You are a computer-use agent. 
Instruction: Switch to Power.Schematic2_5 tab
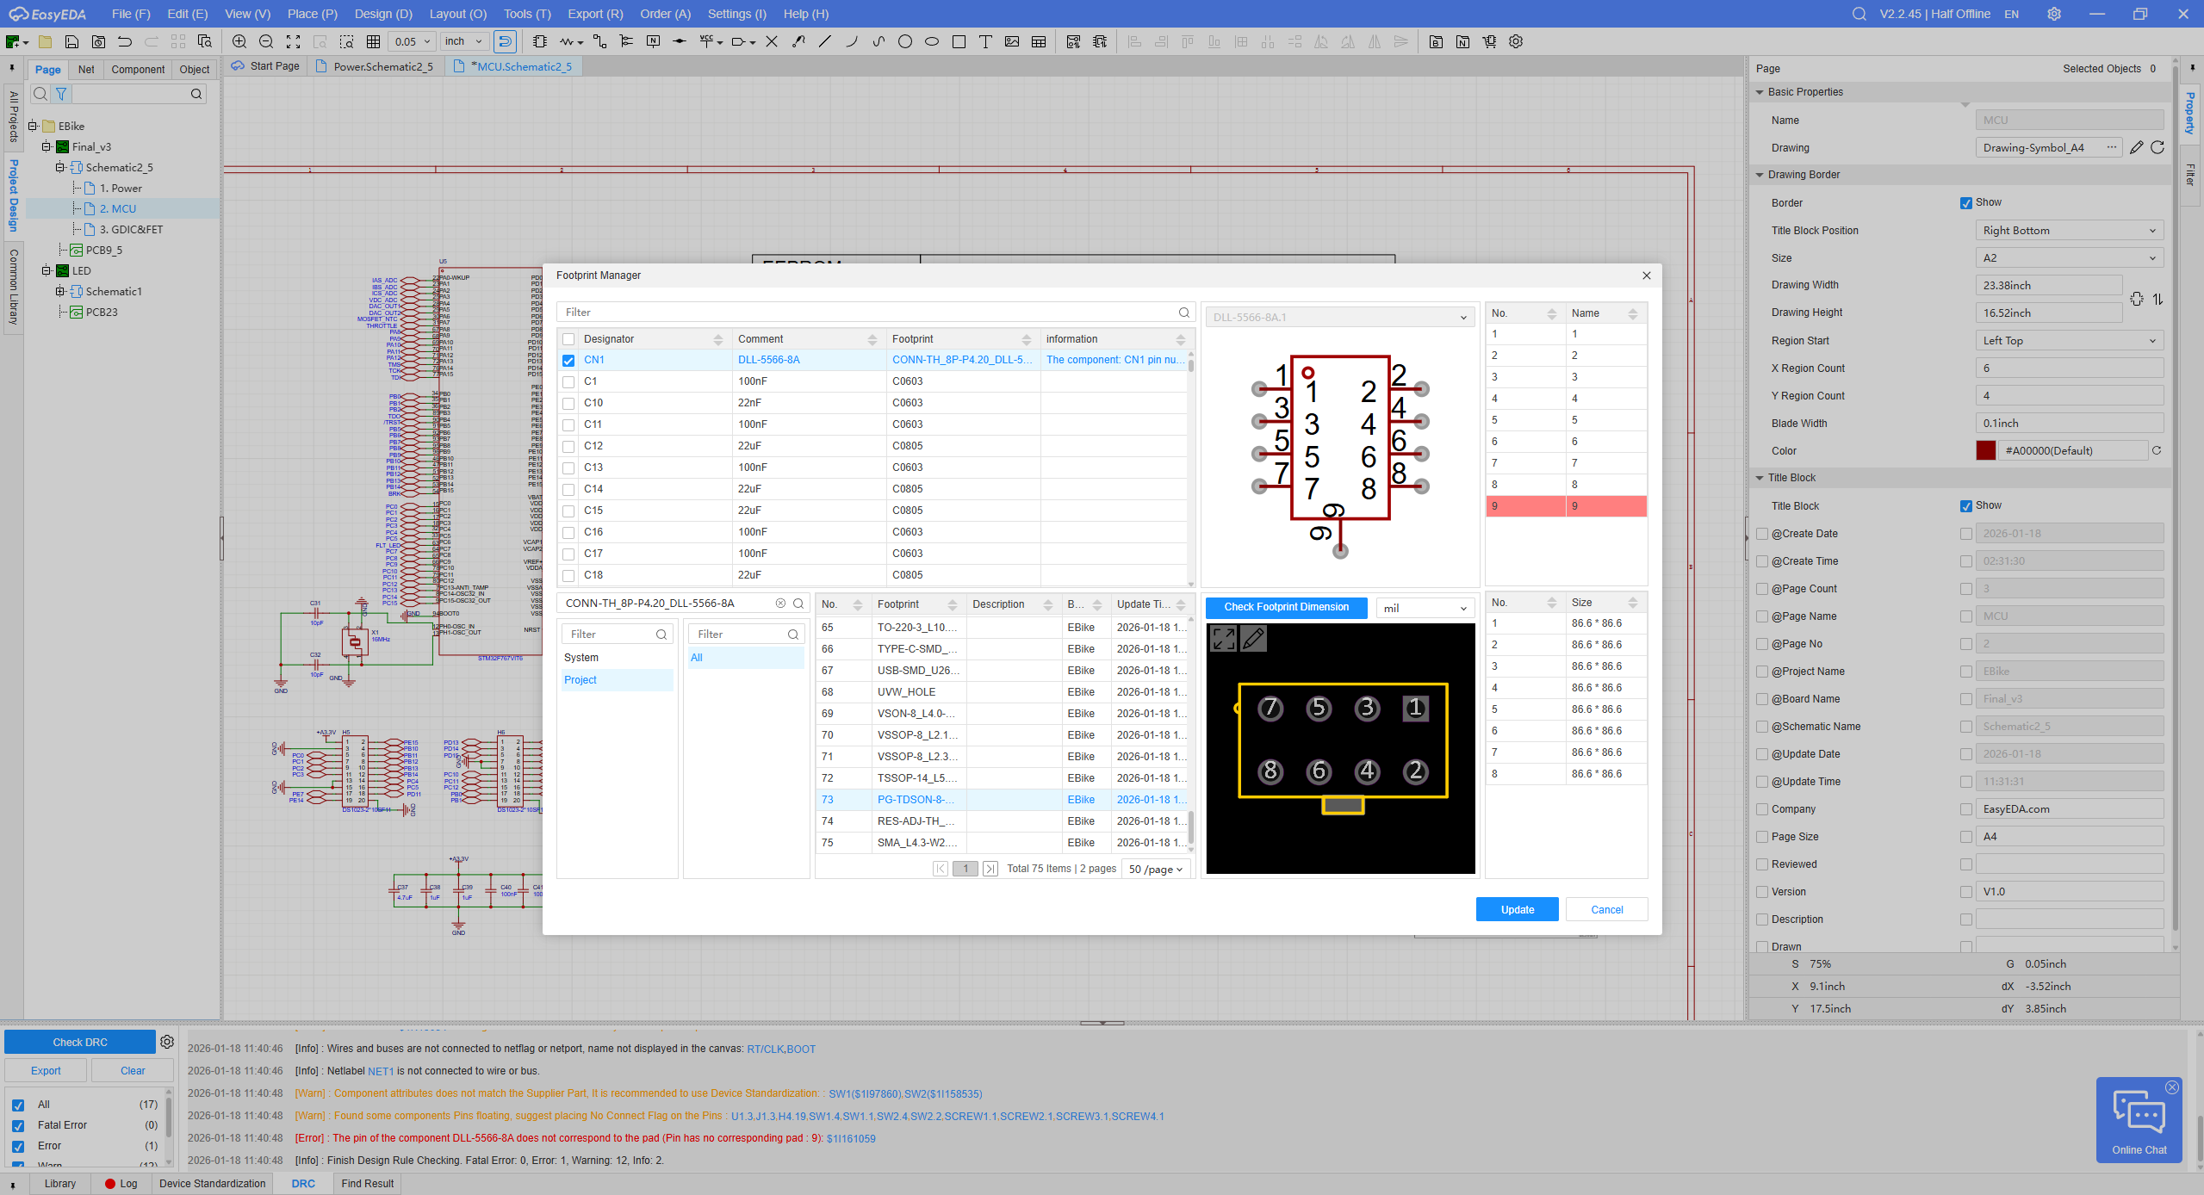tap(382, 66)
